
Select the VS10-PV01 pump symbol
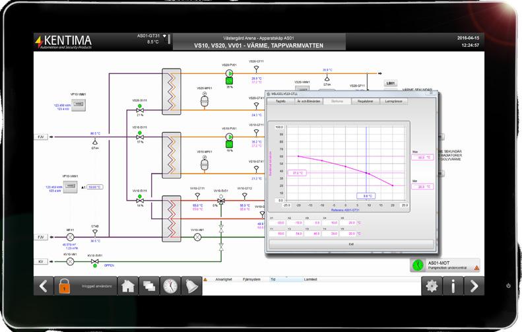[x=230, y=137]
